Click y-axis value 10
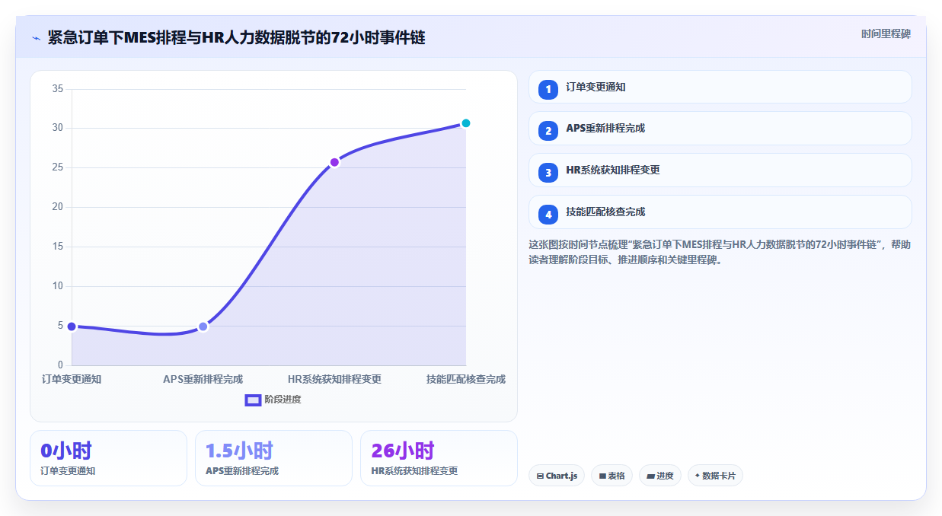 [57, 286]
